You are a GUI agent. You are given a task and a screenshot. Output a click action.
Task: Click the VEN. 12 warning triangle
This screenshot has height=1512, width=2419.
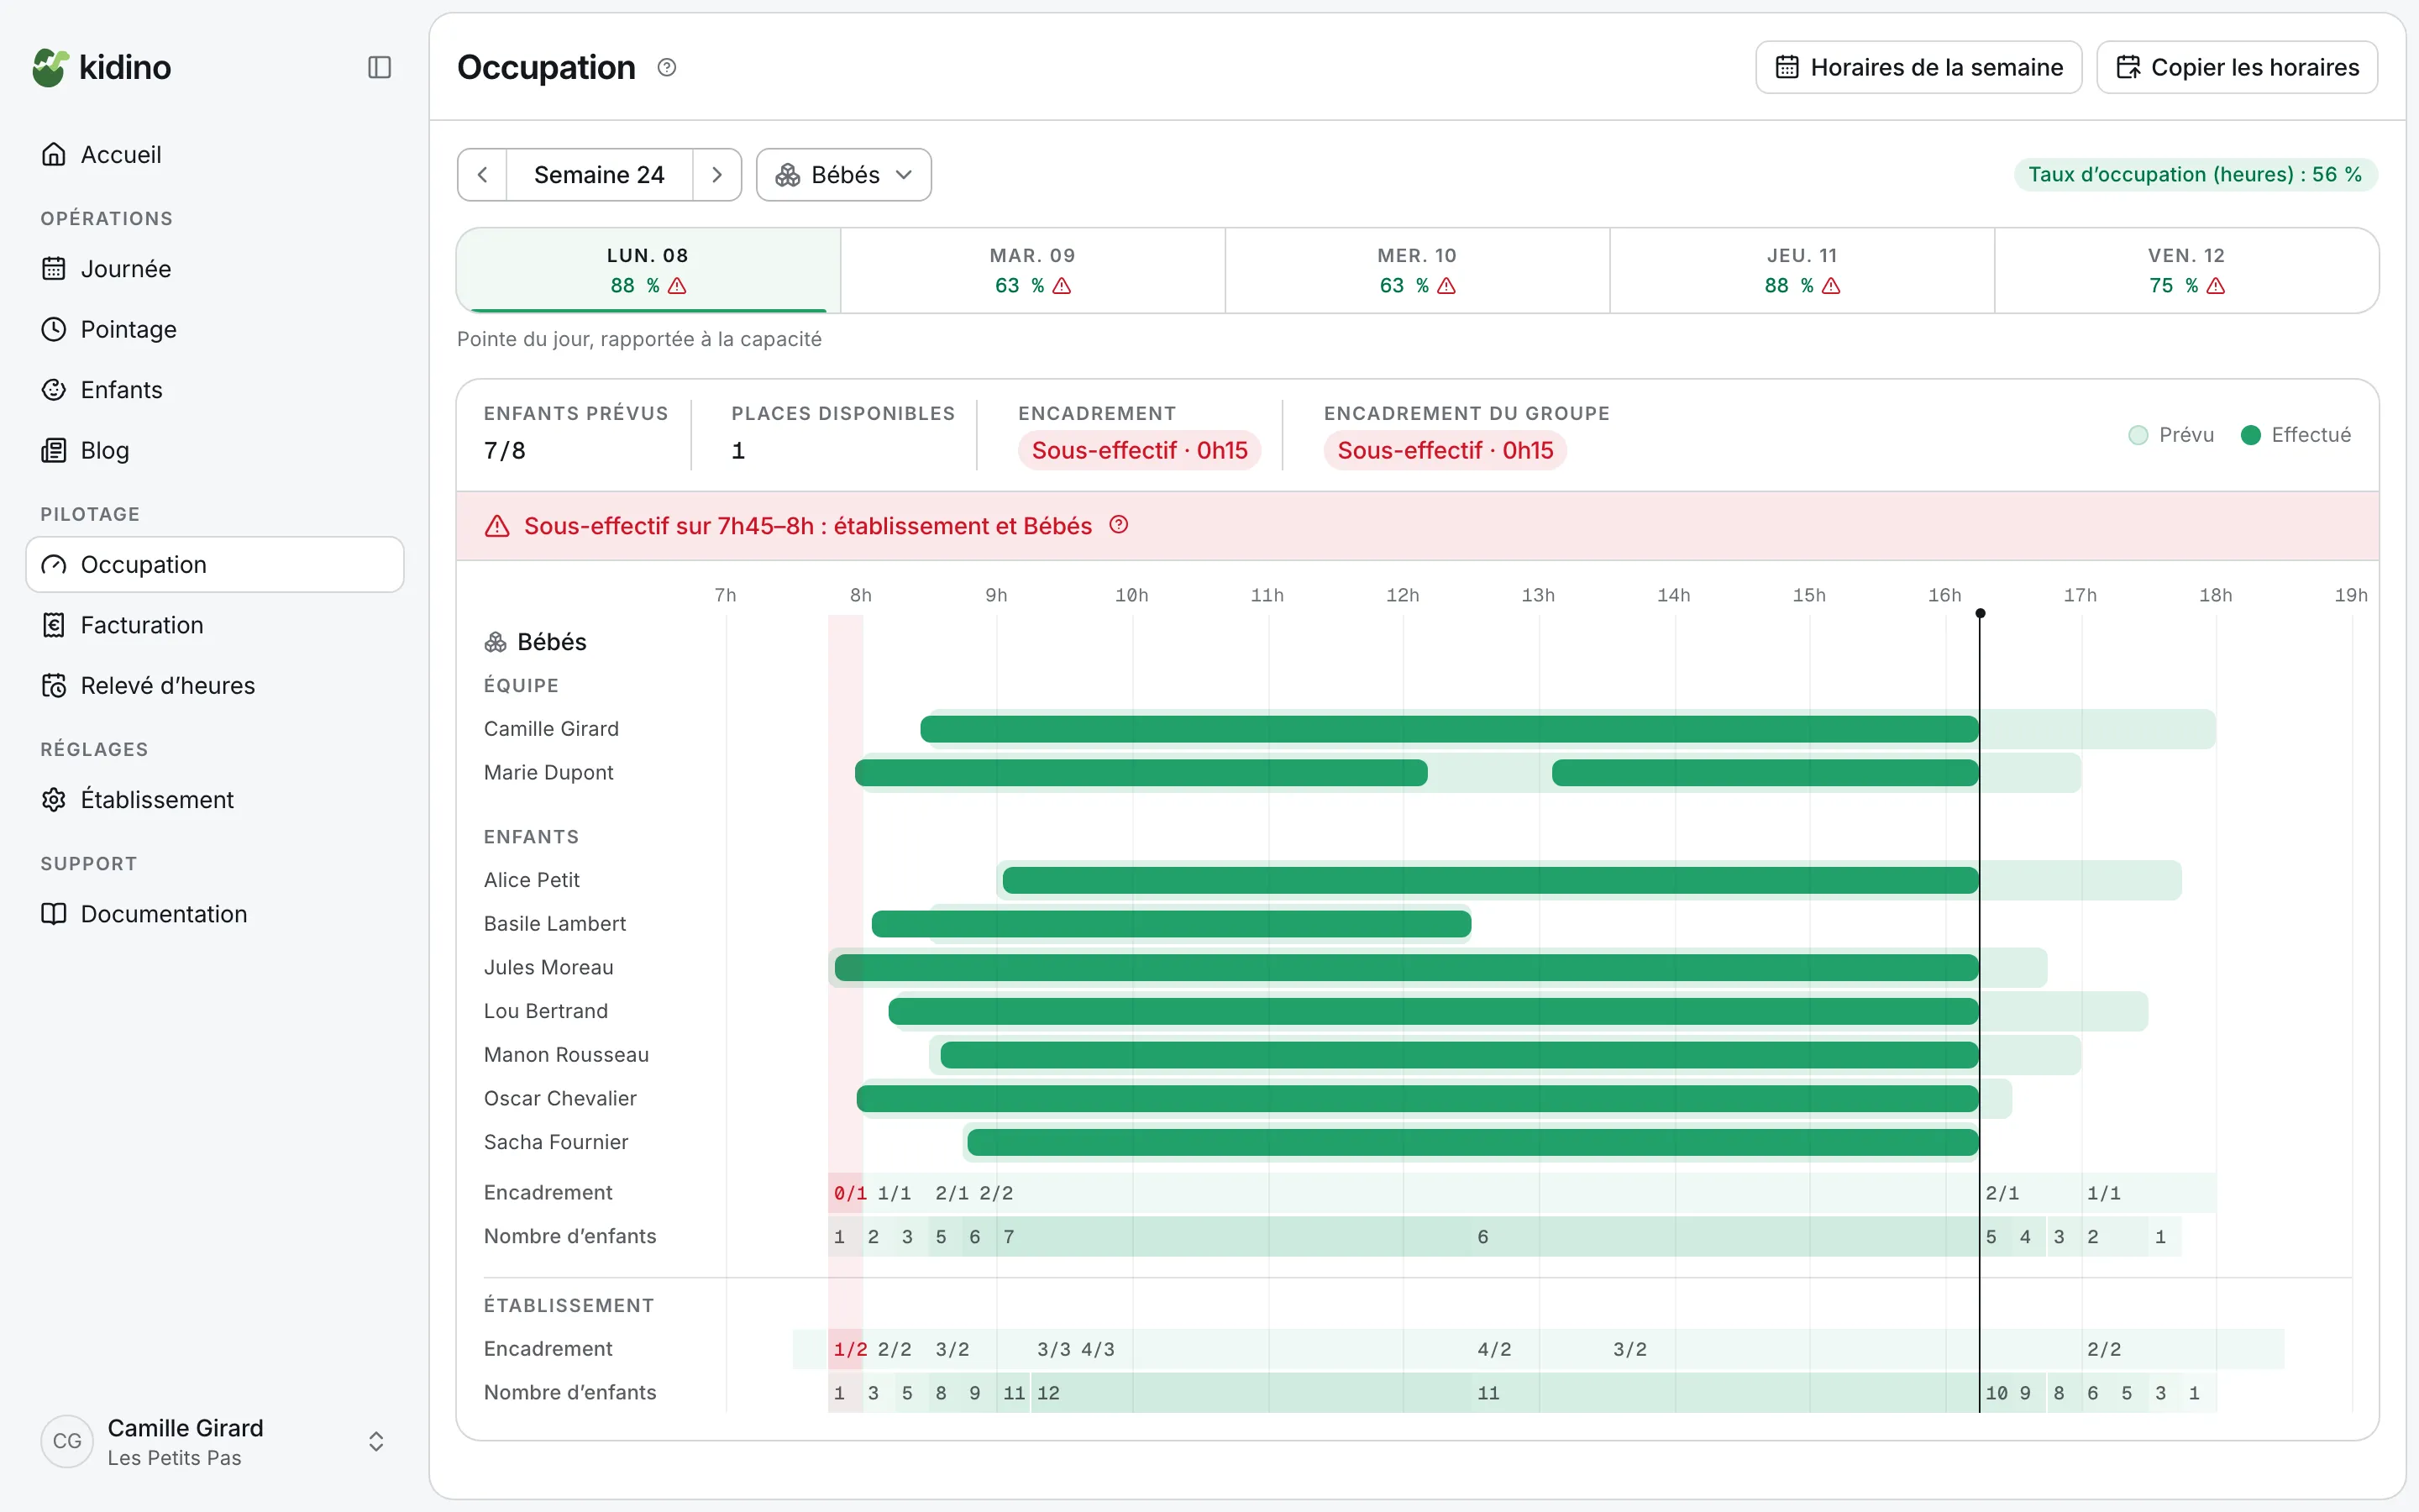[x=2216, y=286]
